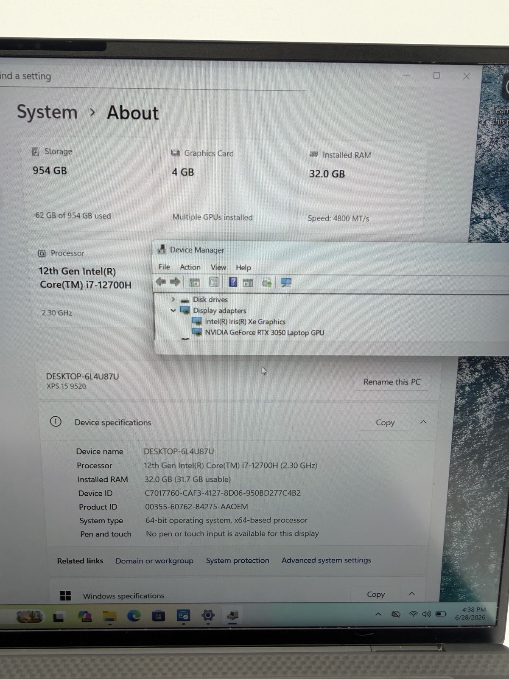This screenshot has width=509, height=679.
Task: Select the Disk drives tree item
Action: 210,299
